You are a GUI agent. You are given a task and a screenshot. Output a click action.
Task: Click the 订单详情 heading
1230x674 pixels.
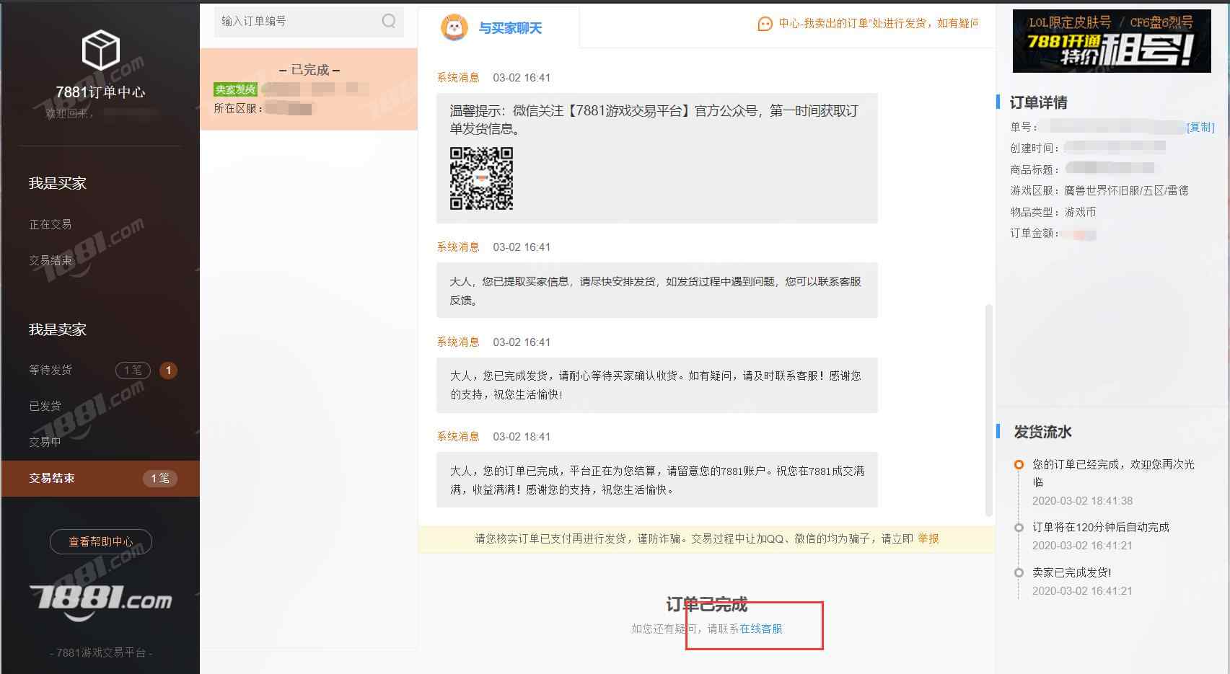point(1038,102)
